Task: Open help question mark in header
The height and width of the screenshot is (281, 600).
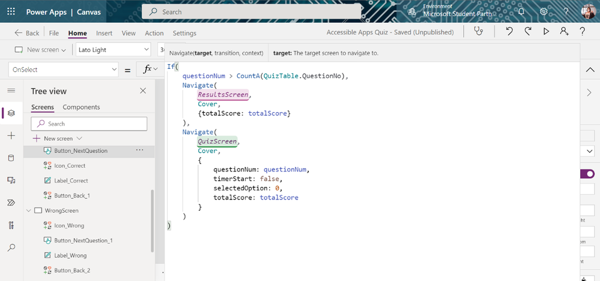Action: [566, 11]
